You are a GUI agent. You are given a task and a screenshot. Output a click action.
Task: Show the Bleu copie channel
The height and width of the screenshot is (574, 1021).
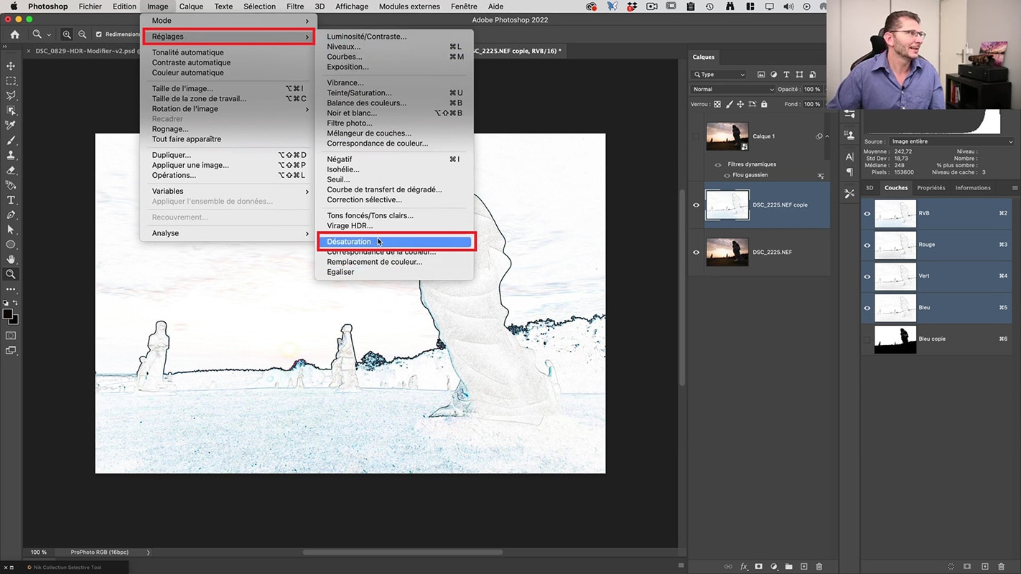click(867, 339)
